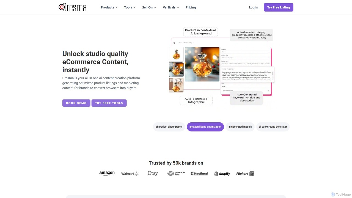Click the Etsy brand logo

(x=153, y=173)
